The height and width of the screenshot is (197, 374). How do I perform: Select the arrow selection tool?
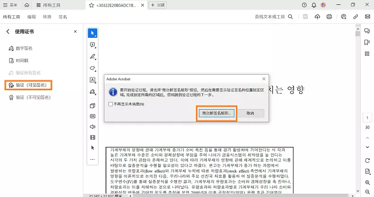(x=93, y=33)
